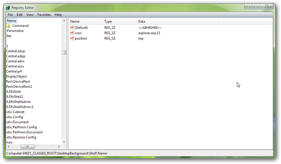The height and width of the screenshot is (164, 281).
Task: Open the Help menu
Action: click(58, 14)
